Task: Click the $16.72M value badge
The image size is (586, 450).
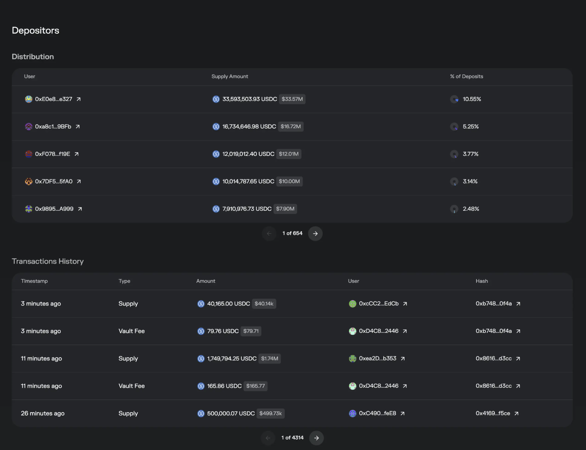Action: coord(291,127)
